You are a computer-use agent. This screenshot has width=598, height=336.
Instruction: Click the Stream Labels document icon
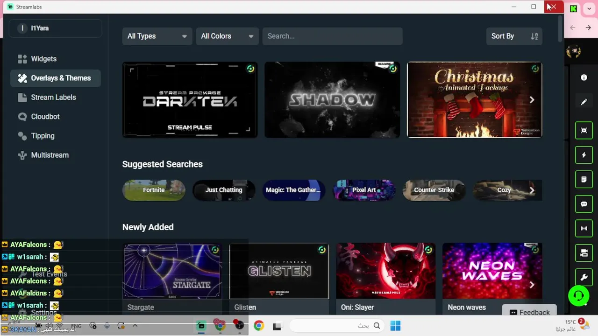22,97
